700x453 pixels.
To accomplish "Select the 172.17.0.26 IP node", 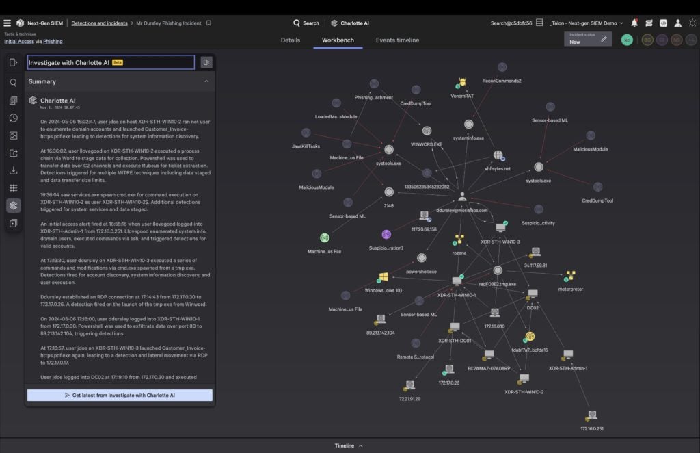I will [448, 370].
